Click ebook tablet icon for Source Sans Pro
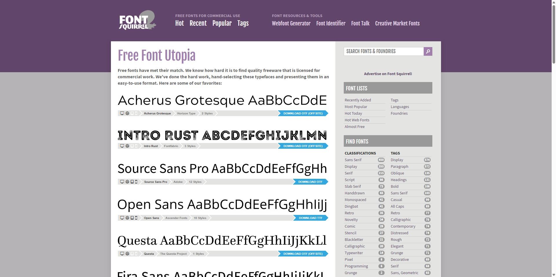 click(x=132, y=182)
